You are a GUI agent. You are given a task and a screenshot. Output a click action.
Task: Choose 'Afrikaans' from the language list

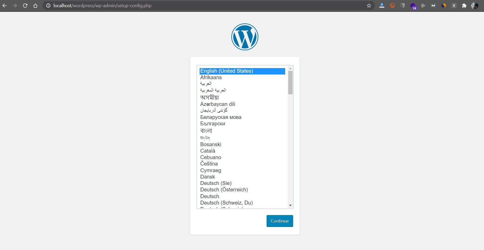(x=242, y=78)
